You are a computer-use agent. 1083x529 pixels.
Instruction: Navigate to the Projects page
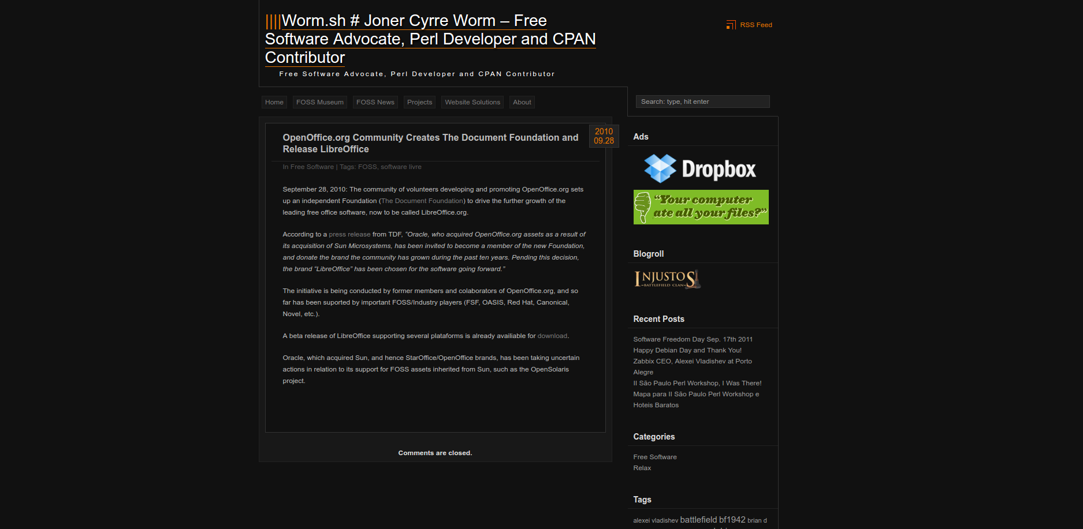[x=419, y=102]
